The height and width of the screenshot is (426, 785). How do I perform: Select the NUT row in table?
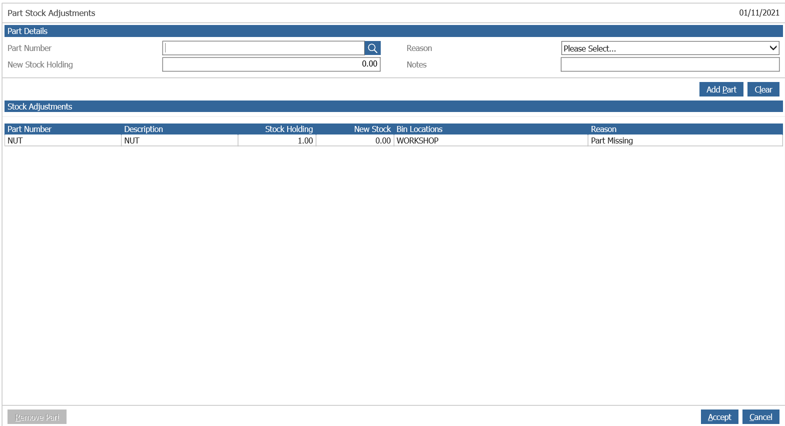[x=393, y=140]
